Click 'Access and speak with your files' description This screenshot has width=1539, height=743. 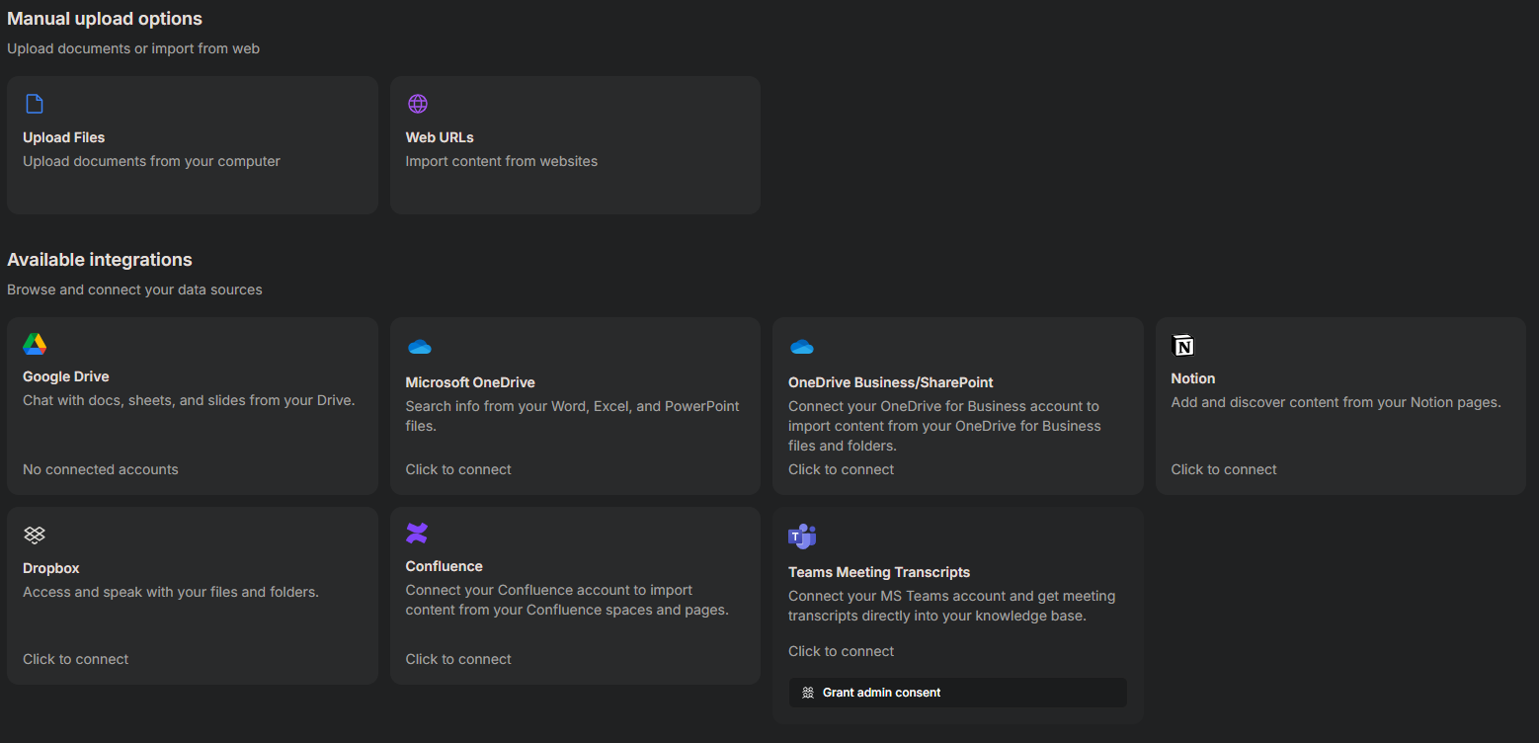(171, 592)
